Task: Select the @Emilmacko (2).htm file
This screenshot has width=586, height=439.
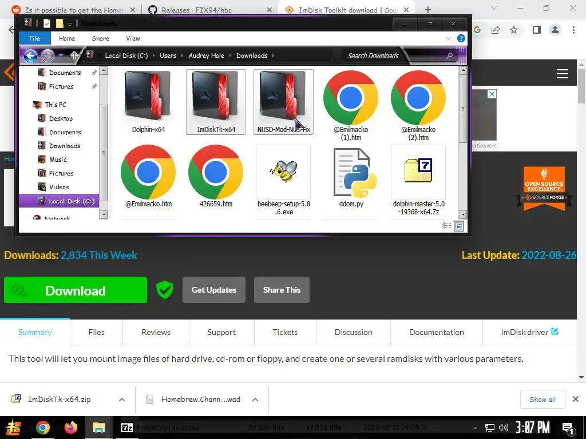Action: [x=418, y=105]
